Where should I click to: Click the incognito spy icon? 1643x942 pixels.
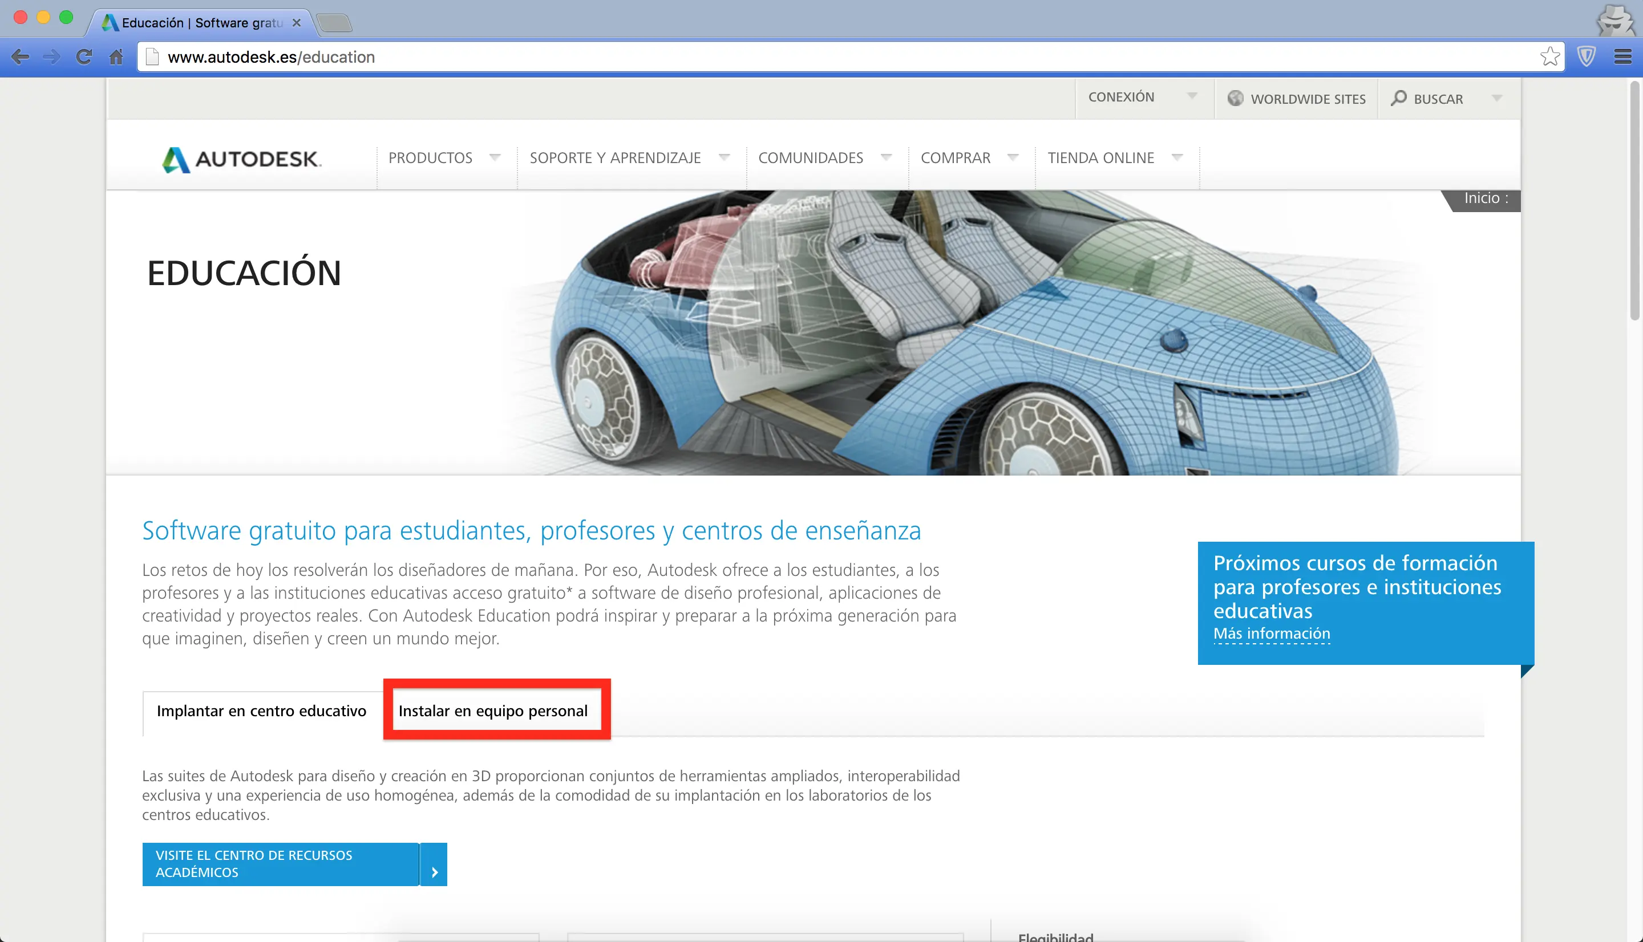[x=1615, y=20]
